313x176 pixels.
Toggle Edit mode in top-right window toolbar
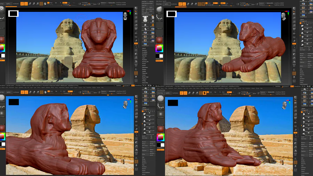[x=180, y=4]
